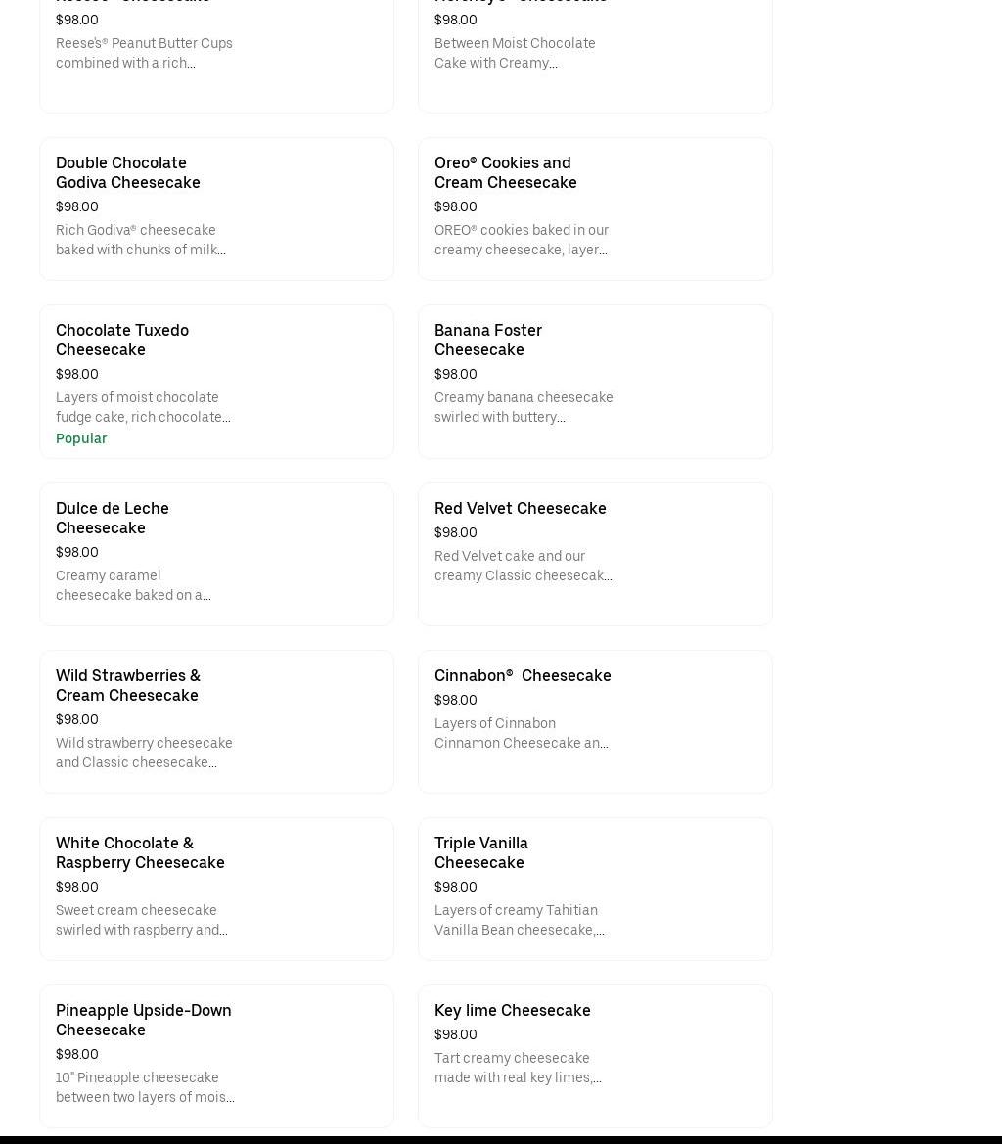Click the Creamy banana cheesecake description

pyautogui.click(x=524, y=408)
